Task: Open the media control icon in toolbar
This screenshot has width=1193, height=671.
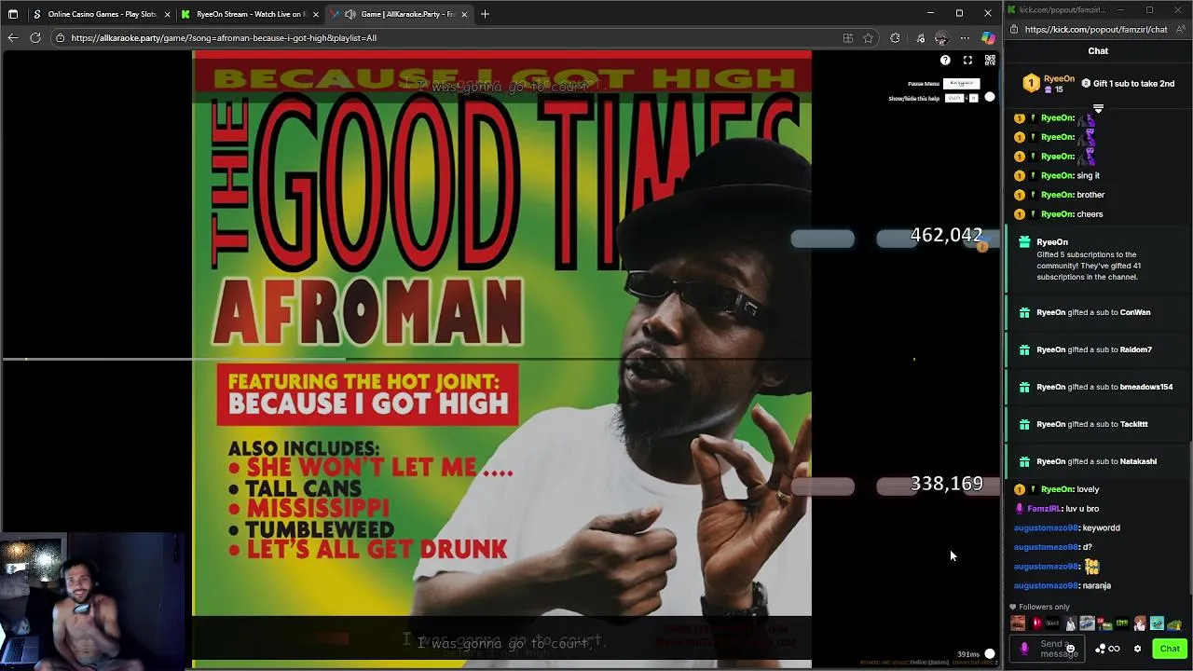Action: [x=920, y=38]
